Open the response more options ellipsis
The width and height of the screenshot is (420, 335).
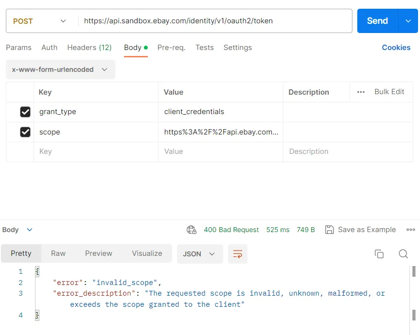click(411, 230)
